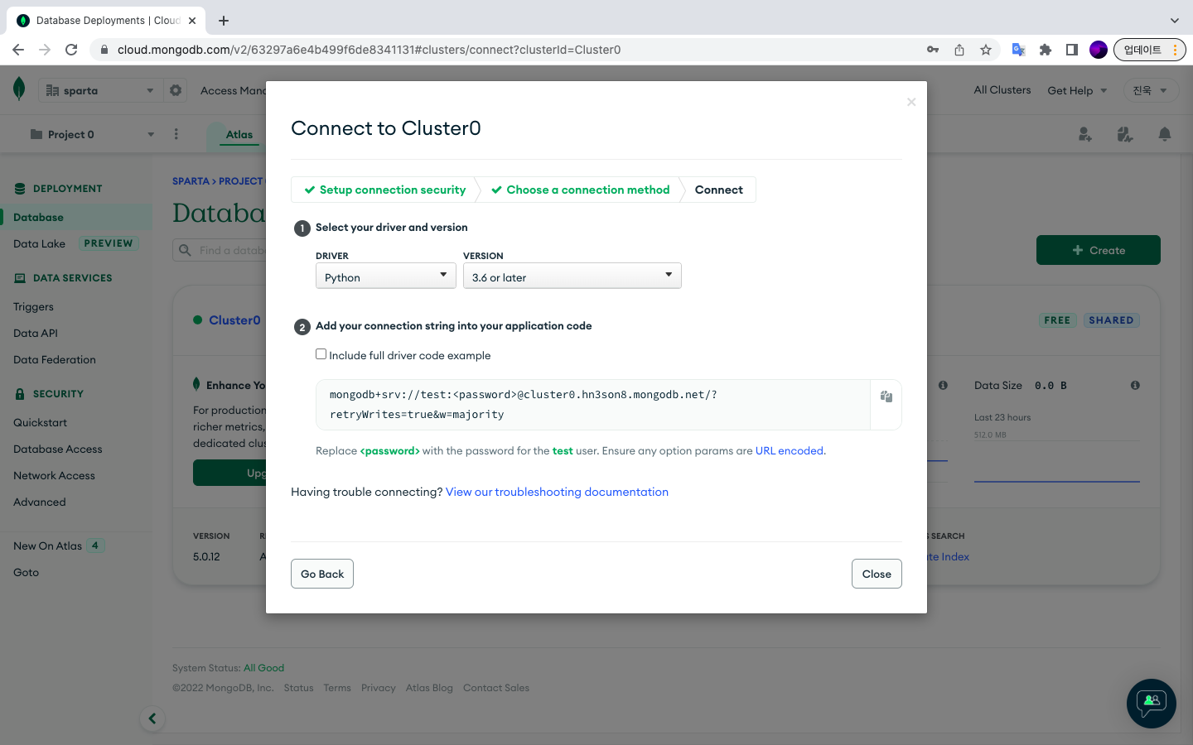Expand the sparta organization dropdown

coord(100,90)
